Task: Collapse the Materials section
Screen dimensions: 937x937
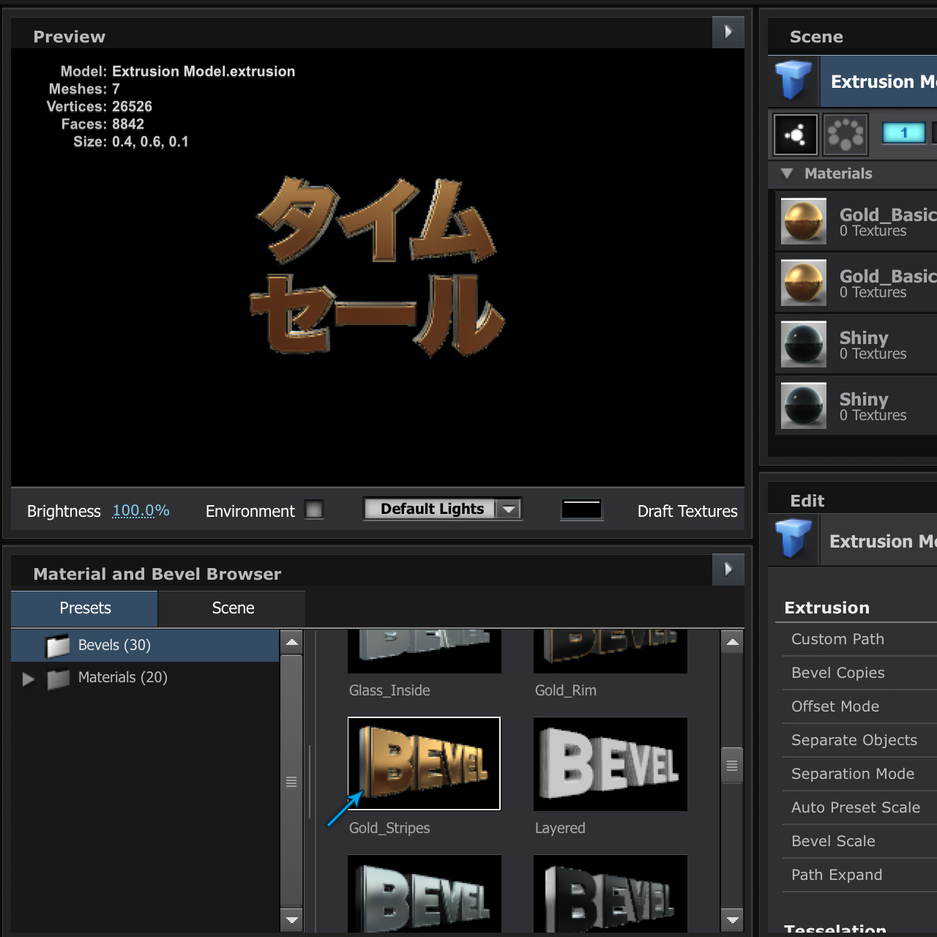Action: (x=787, y=173)
